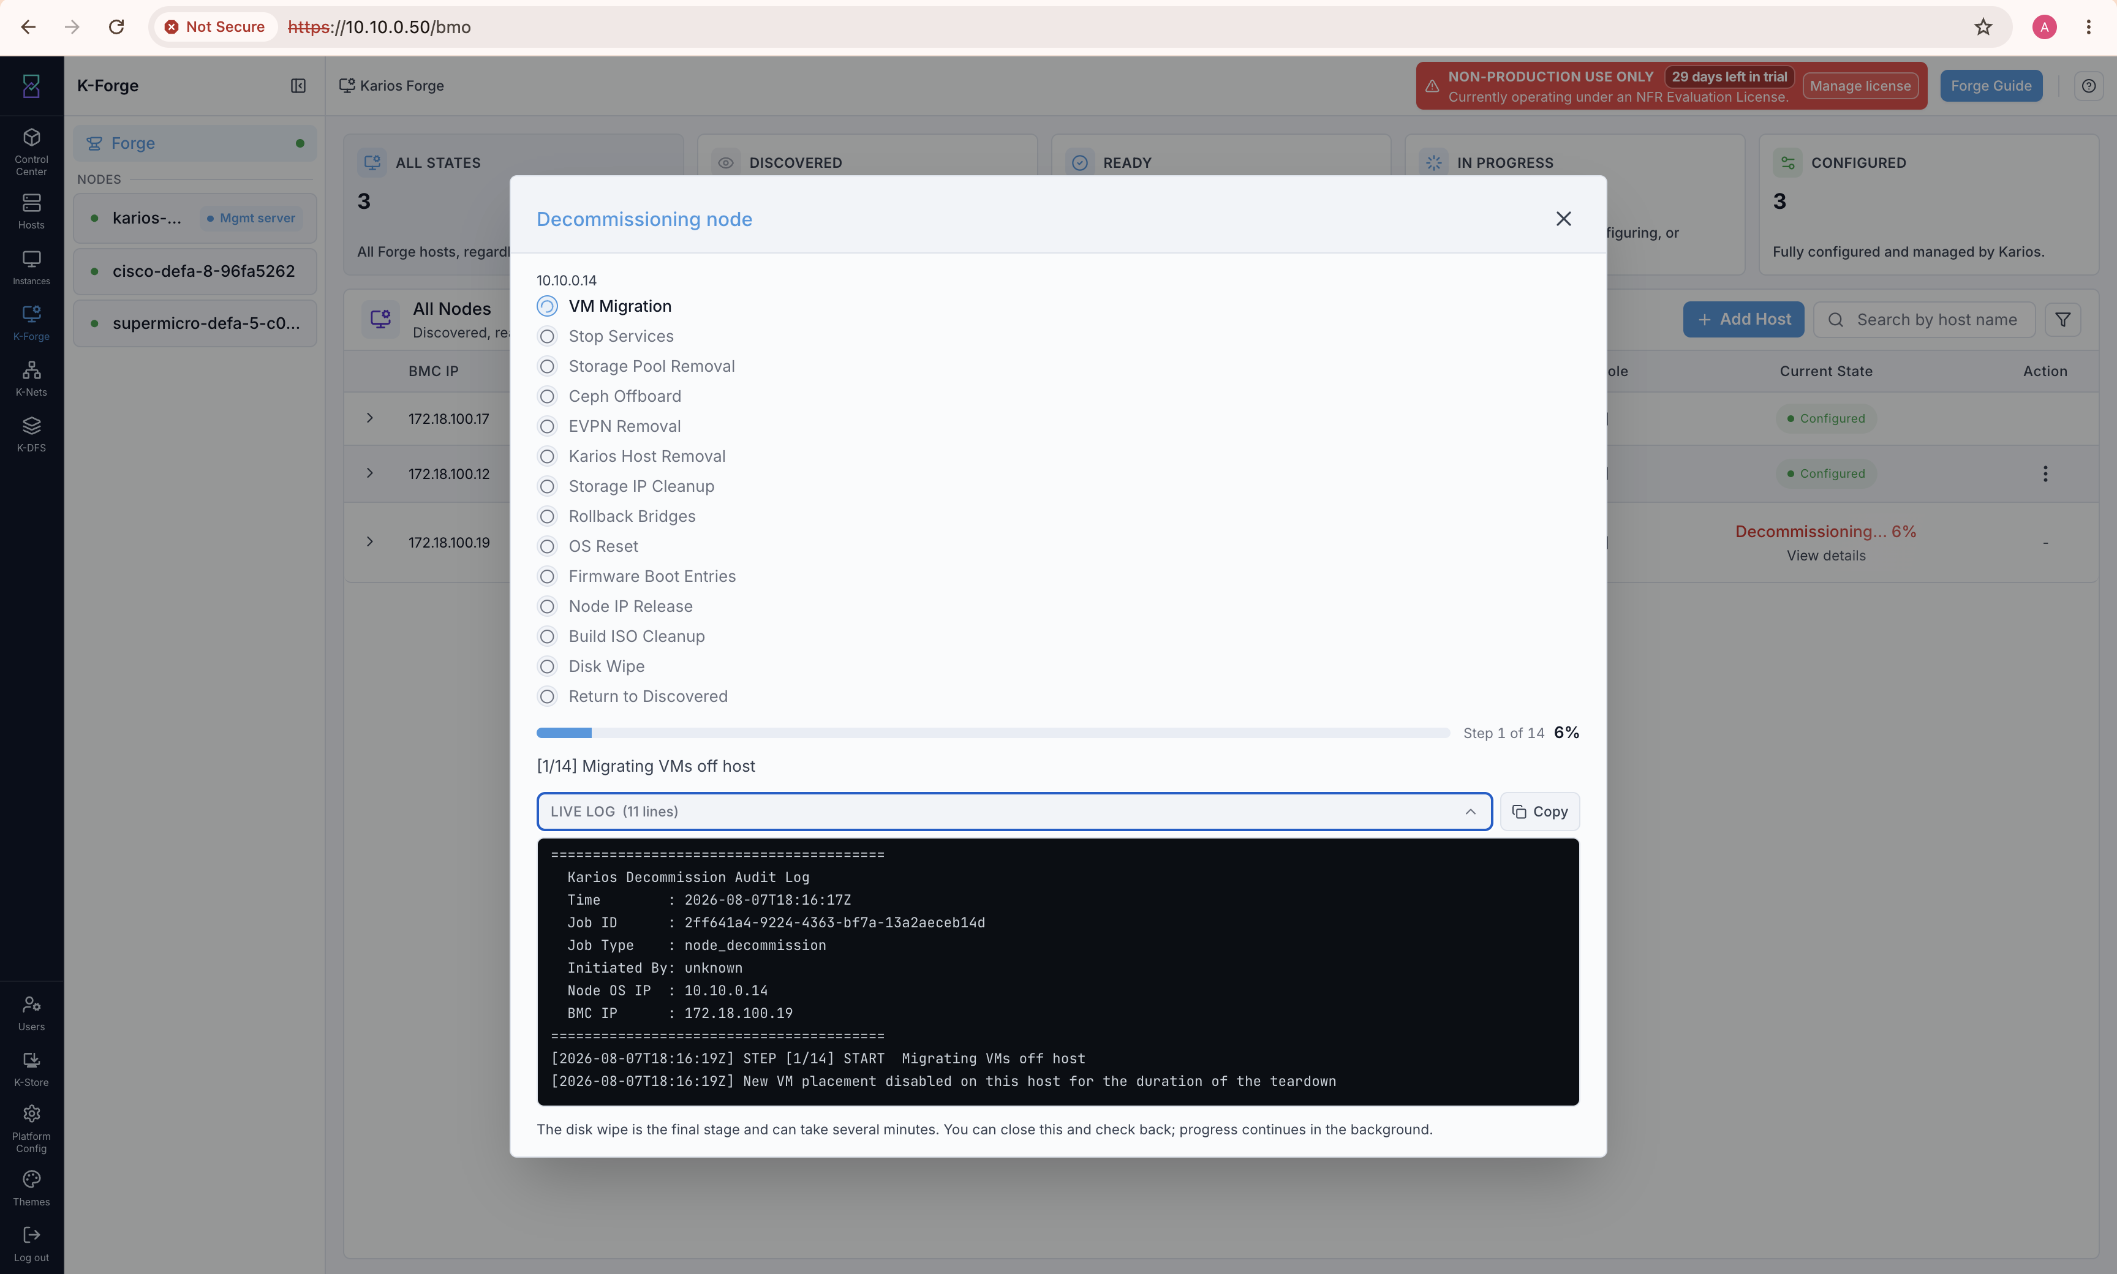Open Users management icon
This screenshot has width=2117, height=1274.
(32, 1013)
